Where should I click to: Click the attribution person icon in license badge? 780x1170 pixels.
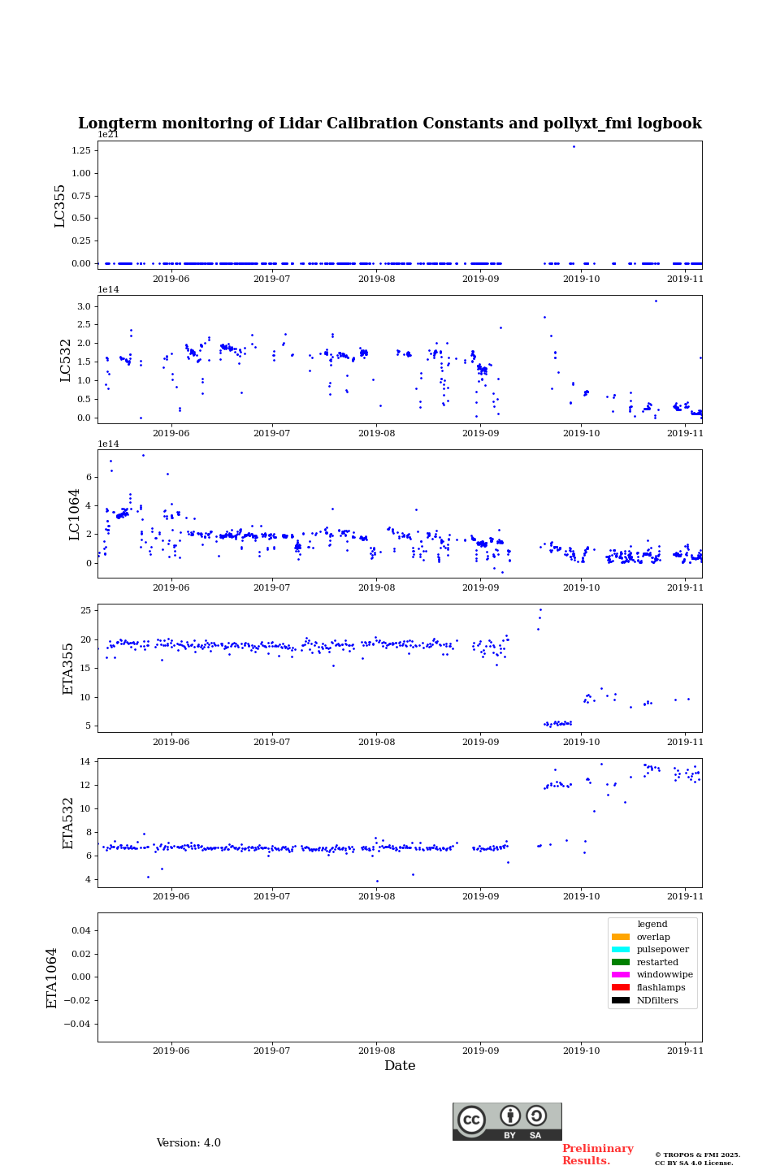(510, 1116)
